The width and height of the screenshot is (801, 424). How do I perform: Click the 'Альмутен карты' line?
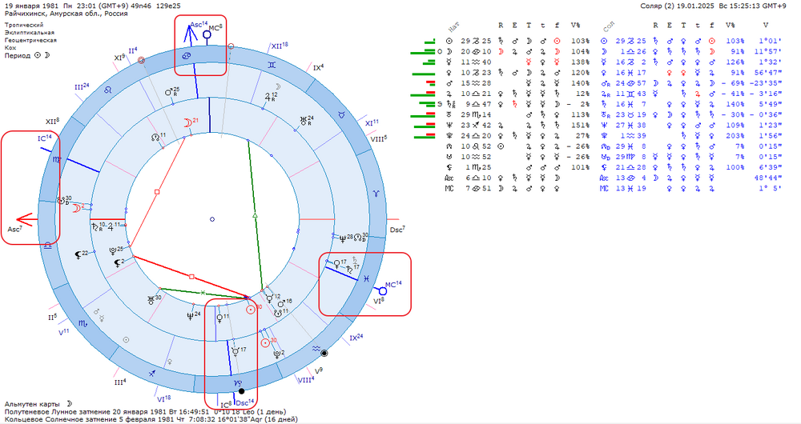click(38, 403)
